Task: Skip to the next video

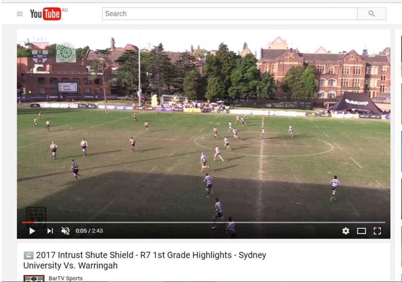Action: pos(50,231)
